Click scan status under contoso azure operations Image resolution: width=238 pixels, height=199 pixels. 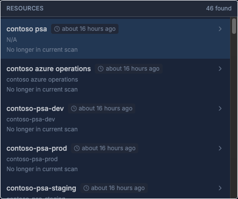42,90
